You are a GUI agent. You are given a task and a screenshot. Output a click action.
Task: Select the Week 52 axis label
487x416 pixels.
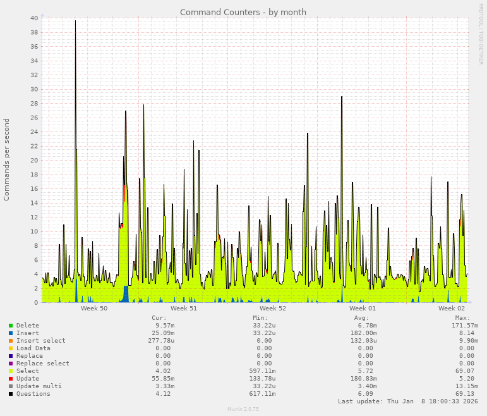(x=273, y=309)
